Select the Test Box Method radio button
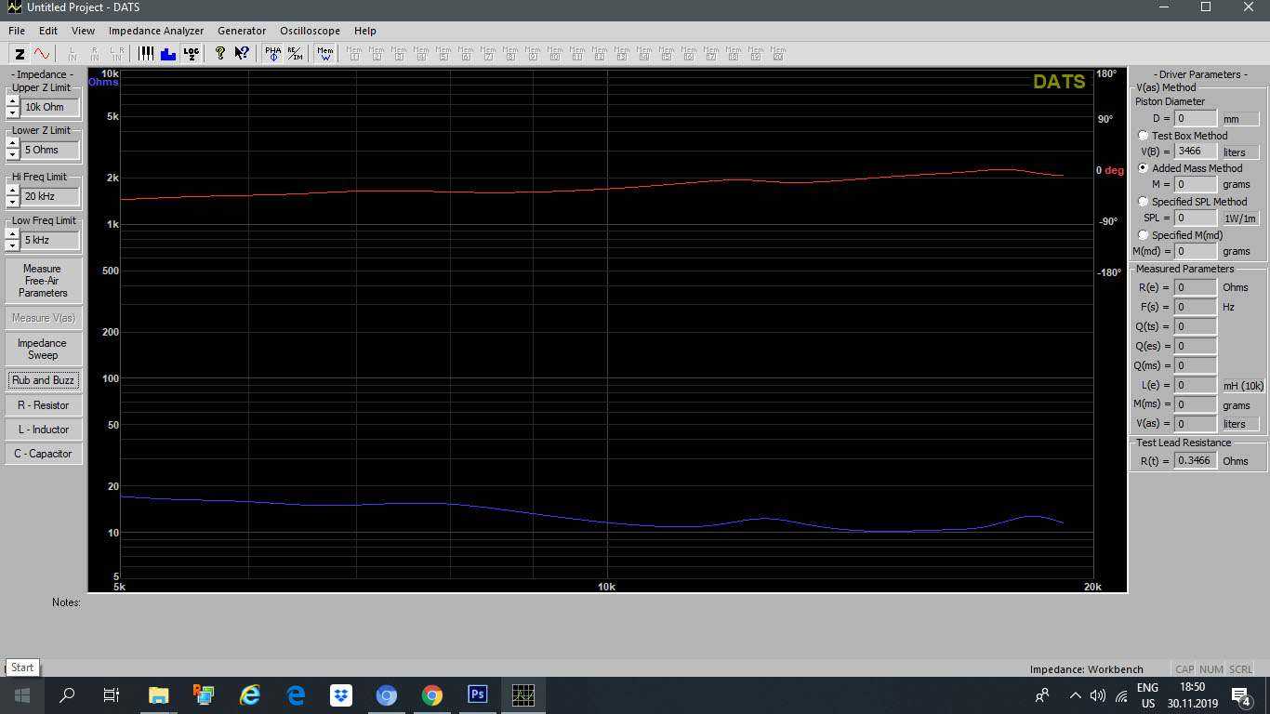This screenshot has height=714, width=1270. (x=1144, y=136)
